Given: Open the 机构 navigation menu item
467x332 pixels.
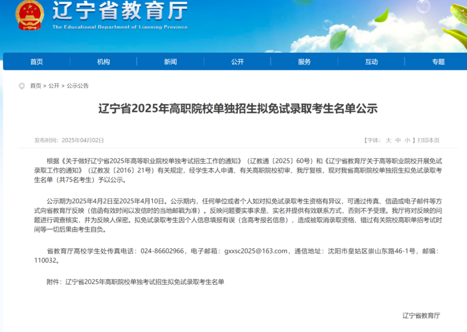Looking at the screenshot, I should [104, 61].
